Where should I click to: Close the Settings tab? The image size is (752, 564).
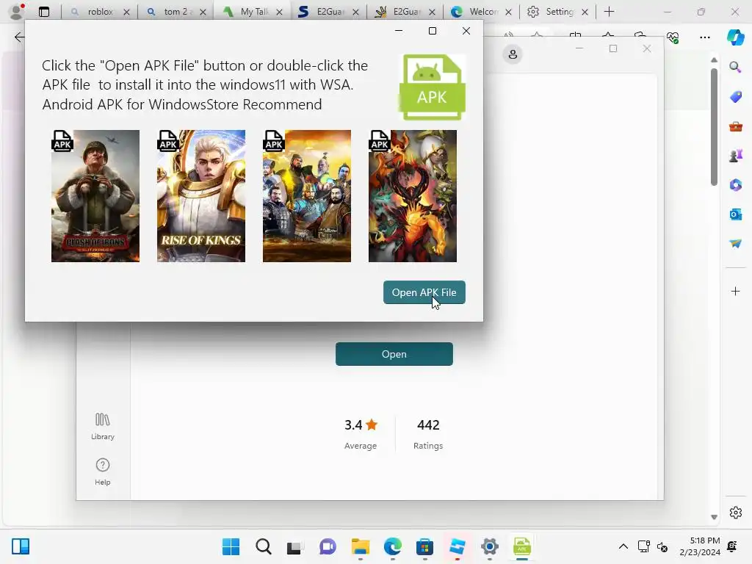coord(585,12)
